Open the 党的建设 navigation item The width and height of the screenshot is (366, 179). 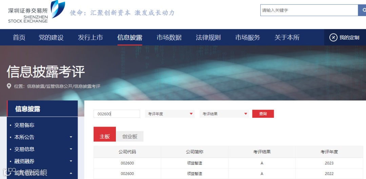click(51, 37)
